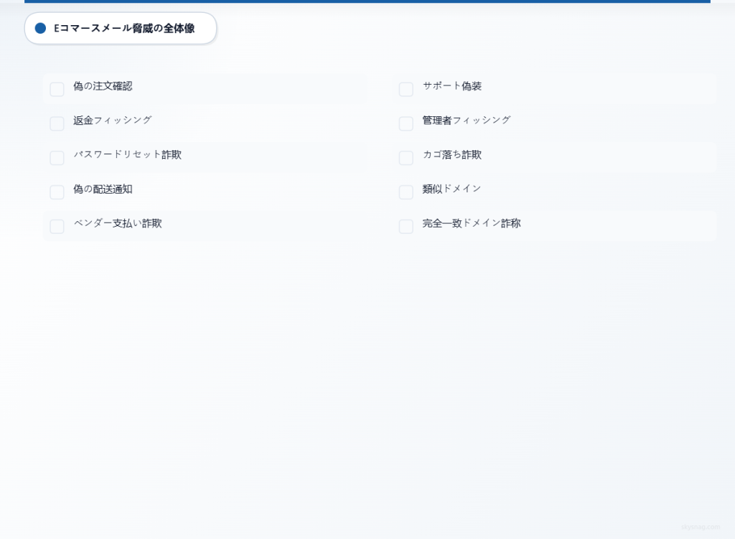Tick the 返金フィッシング checkbox

coord(57,123)
